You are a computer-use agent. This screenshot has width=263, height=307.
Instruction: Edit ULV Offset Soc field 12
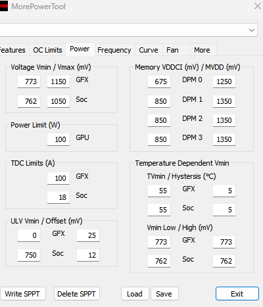pos(88,255)
